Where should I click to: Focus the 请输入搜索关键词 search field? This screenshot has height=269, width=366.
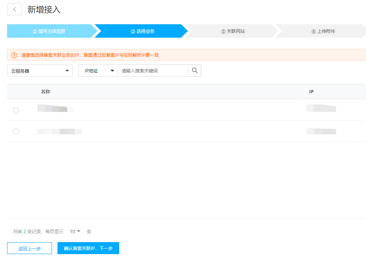click(x=153, y=71)
